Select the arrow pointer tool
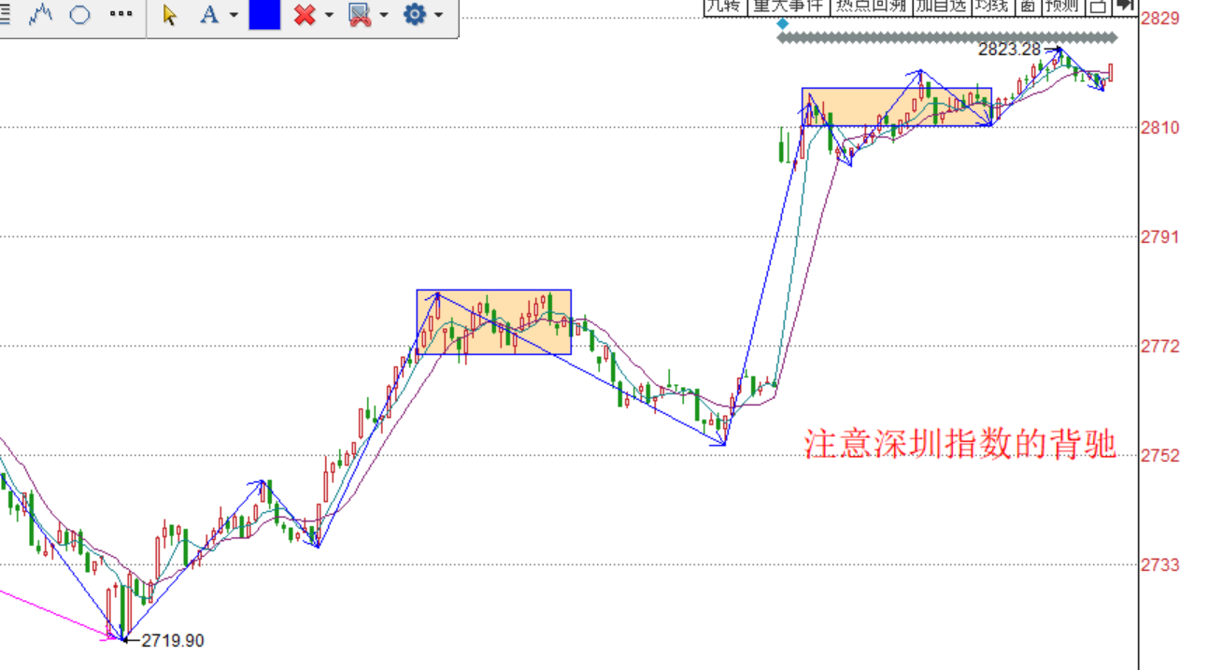1208x670 pixels. 170,14
